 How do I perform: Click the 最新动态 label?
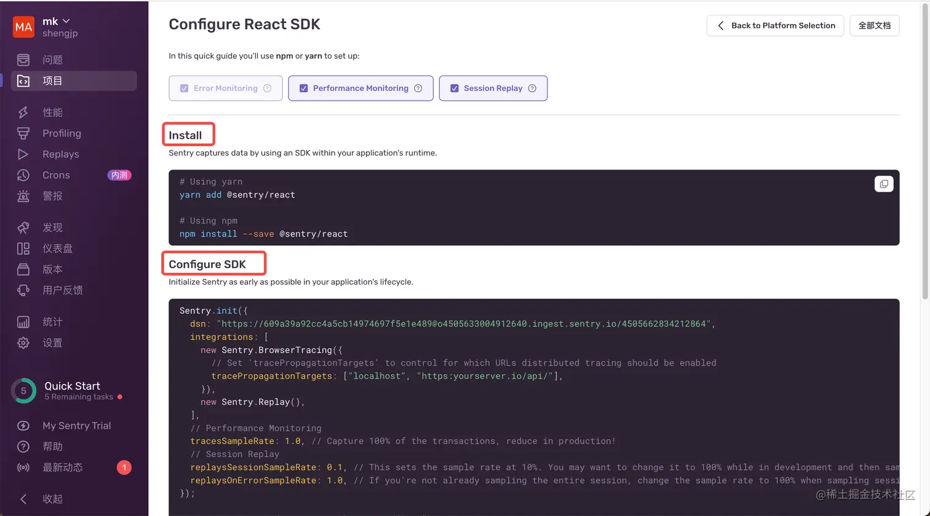pyautogui.click(x=63, y=467)
